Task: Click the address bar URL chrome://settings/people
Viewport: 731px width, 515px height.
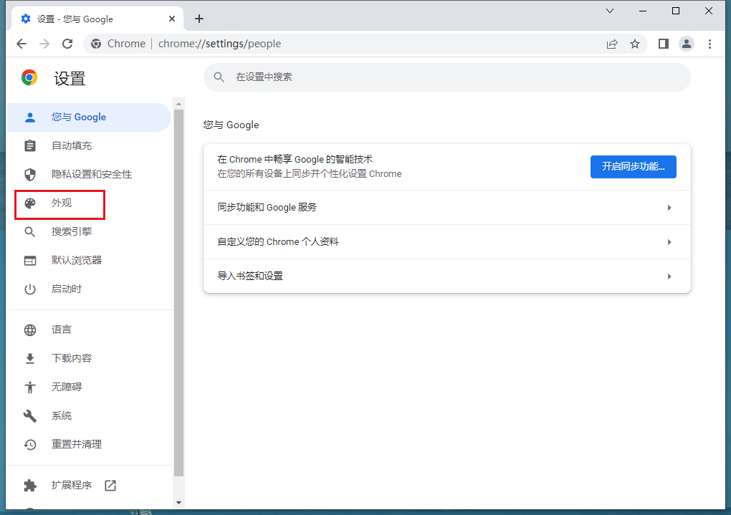Action: (219, 44)
